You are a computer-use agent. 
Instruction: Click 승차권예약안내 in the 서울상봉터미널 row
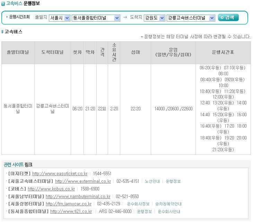coord(168,204)
